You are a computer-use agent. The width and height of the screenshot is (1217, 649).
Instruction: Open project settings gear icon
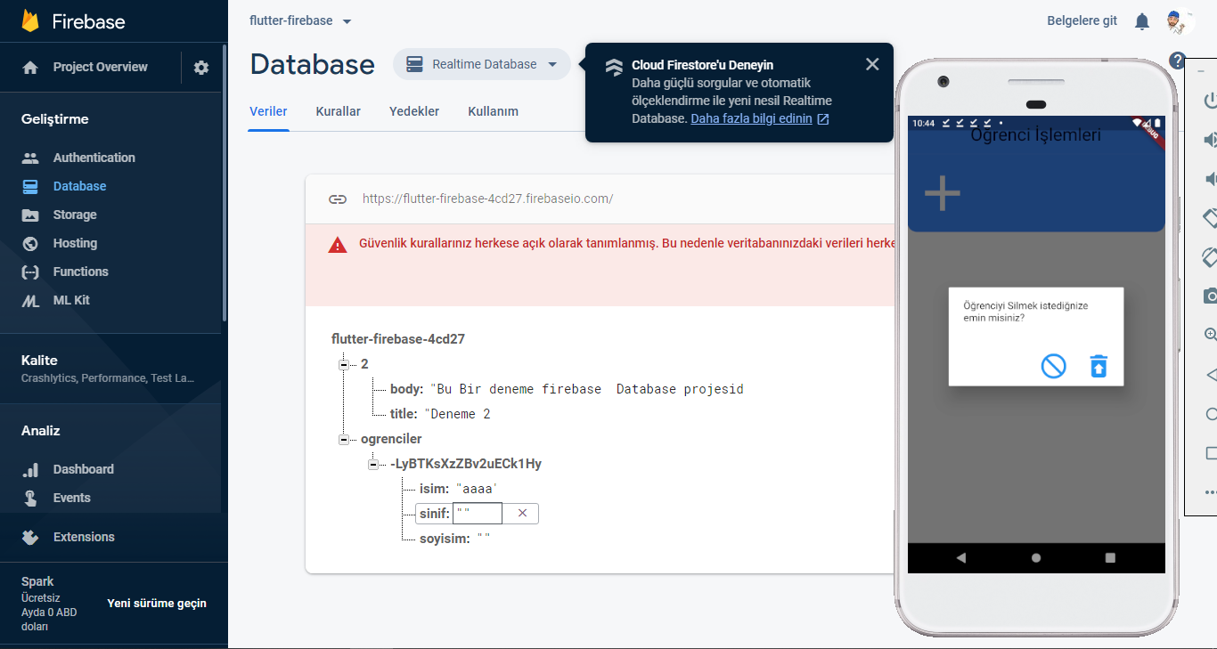point(201,68)
